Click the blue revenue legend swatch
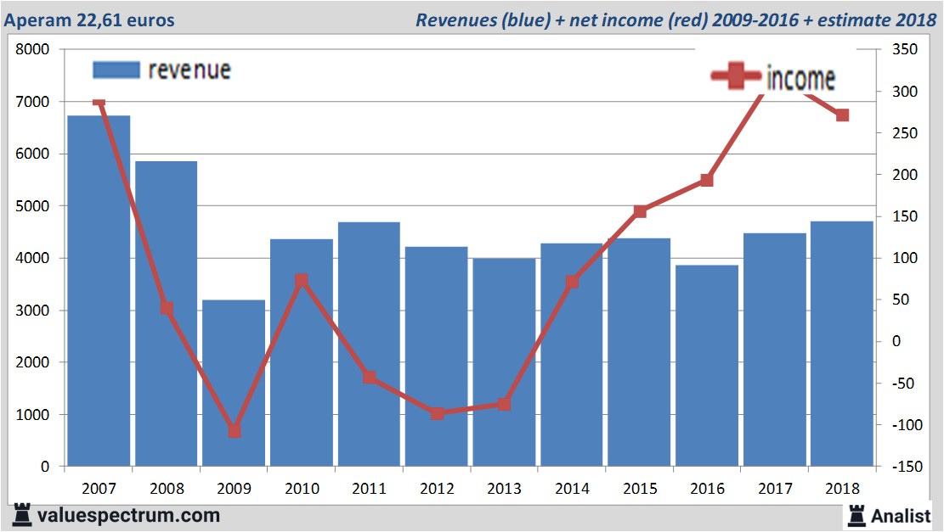Viewport: 944px width, 532px height. (116, 70)
